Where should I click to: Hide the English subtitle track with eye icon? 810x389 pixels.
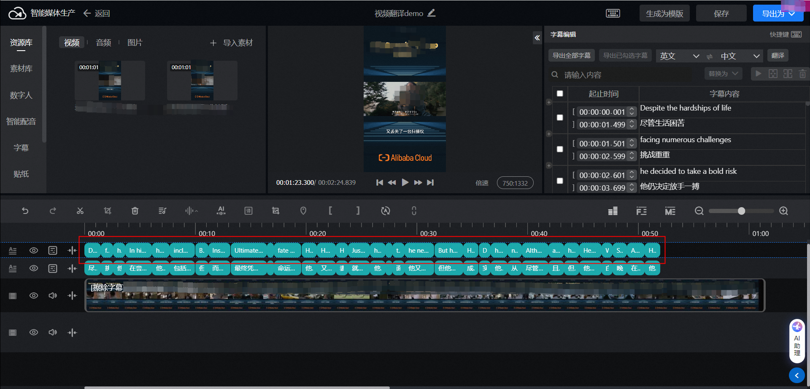34,250
